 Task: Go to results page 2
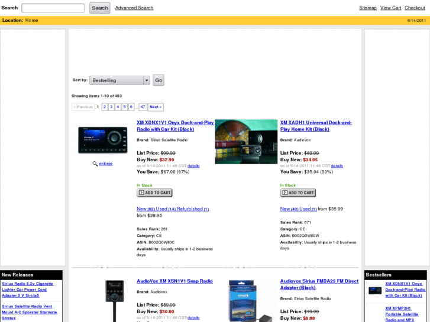click(x=105, y=107)
